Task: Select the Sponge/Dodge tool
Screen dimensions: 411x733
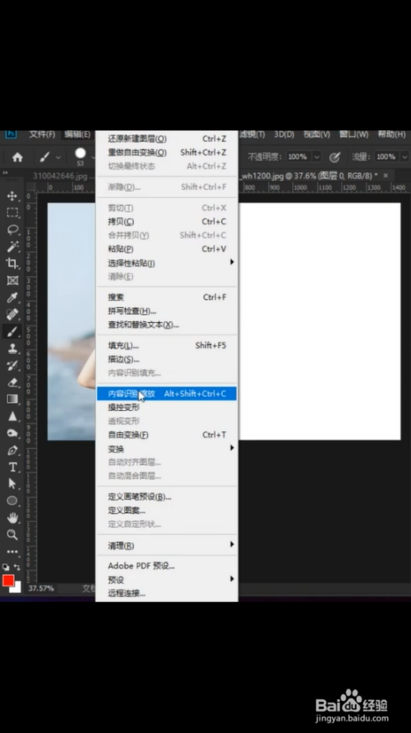Action: pyautogui.click(x=12, y=433)
